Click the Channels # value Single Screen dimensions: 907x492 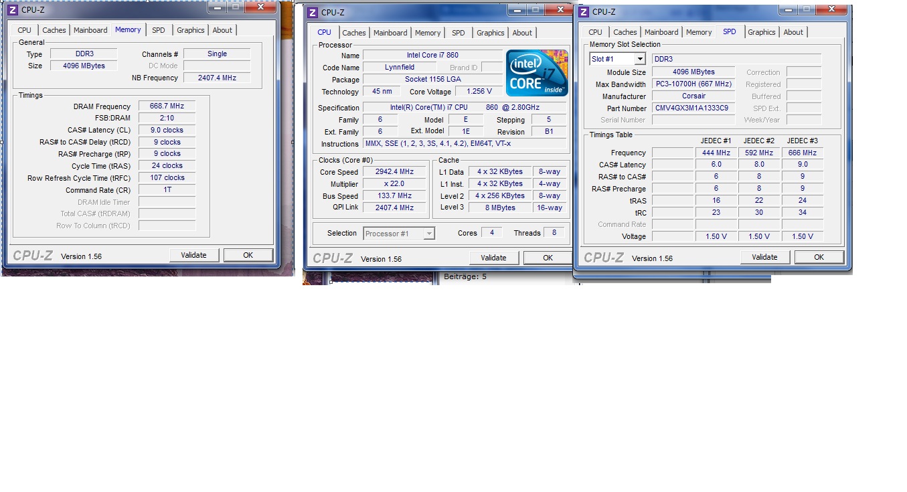pos(217,54)
